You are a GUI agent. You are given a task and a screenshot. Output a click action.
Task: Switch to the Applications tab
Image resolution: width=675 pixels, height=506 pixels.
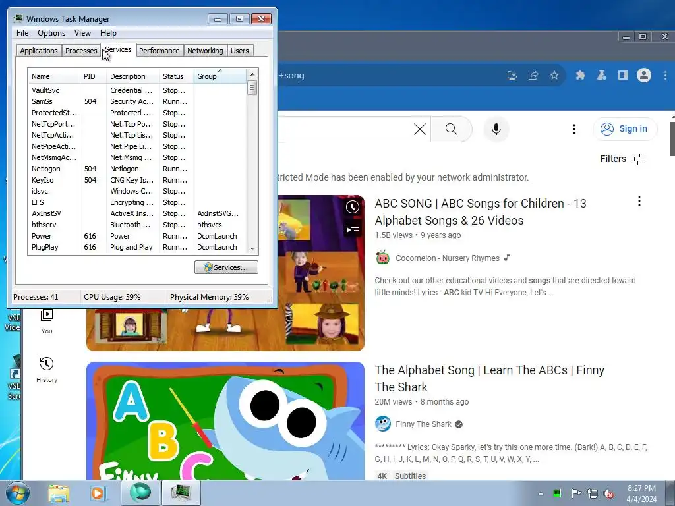coord(39,51)
